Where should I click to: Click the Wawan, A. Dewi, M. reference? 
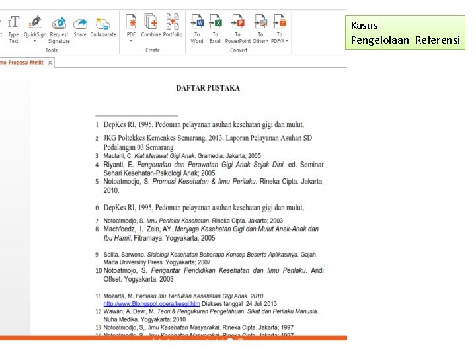[x=207, y=315]
